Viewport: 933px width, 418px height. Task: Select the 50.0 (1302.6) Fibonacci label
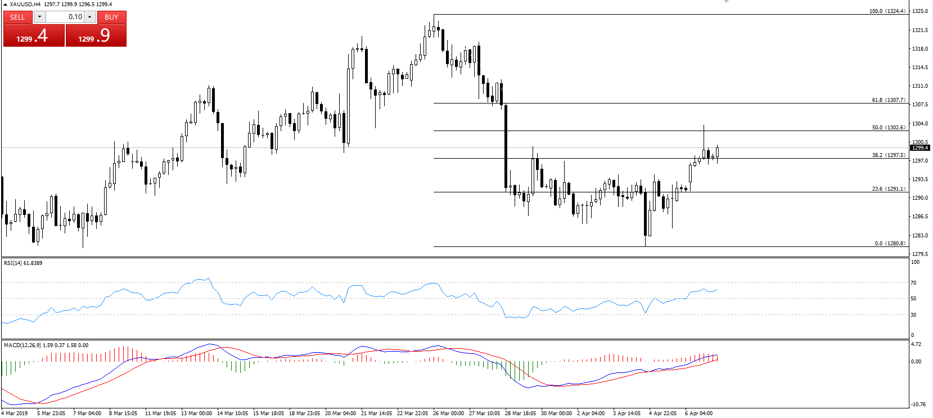[x=889, y=127]
